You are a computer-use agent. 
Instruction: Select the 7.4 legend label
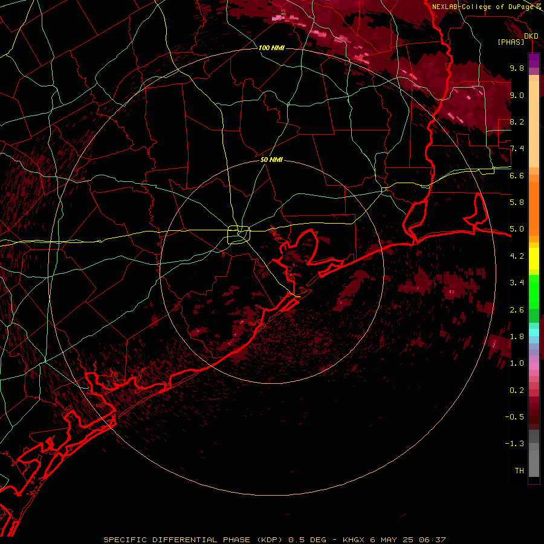point(517,149)
